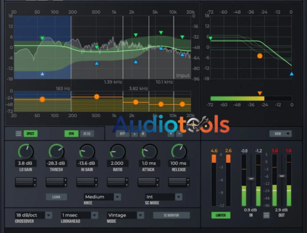Screen dimensions: 307x233
Task: Select the green triangle in the 183 Hz–1.39 kHz band
Action: (x=97, y=47)
